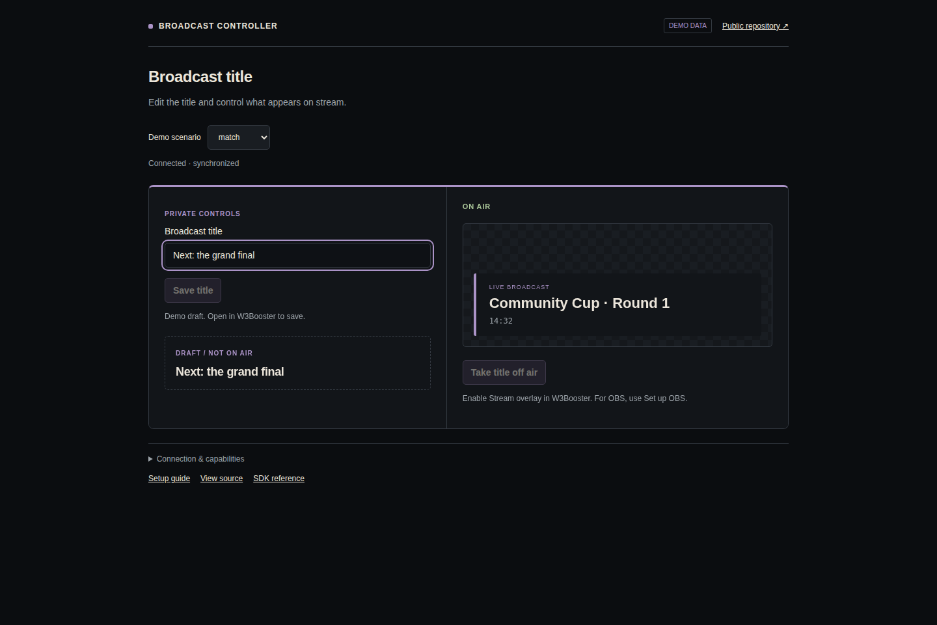Click the Community Cup · Round 1 overlay title
937x625 pixels.
(579, 303)
